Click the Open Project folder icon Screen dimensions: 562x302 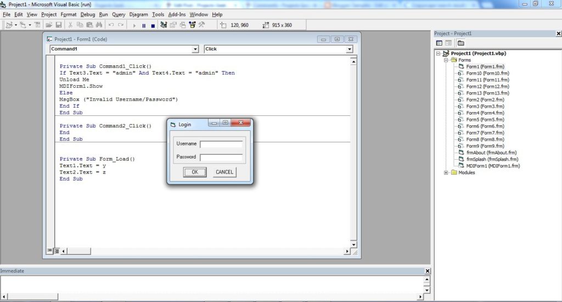(49, 25)
